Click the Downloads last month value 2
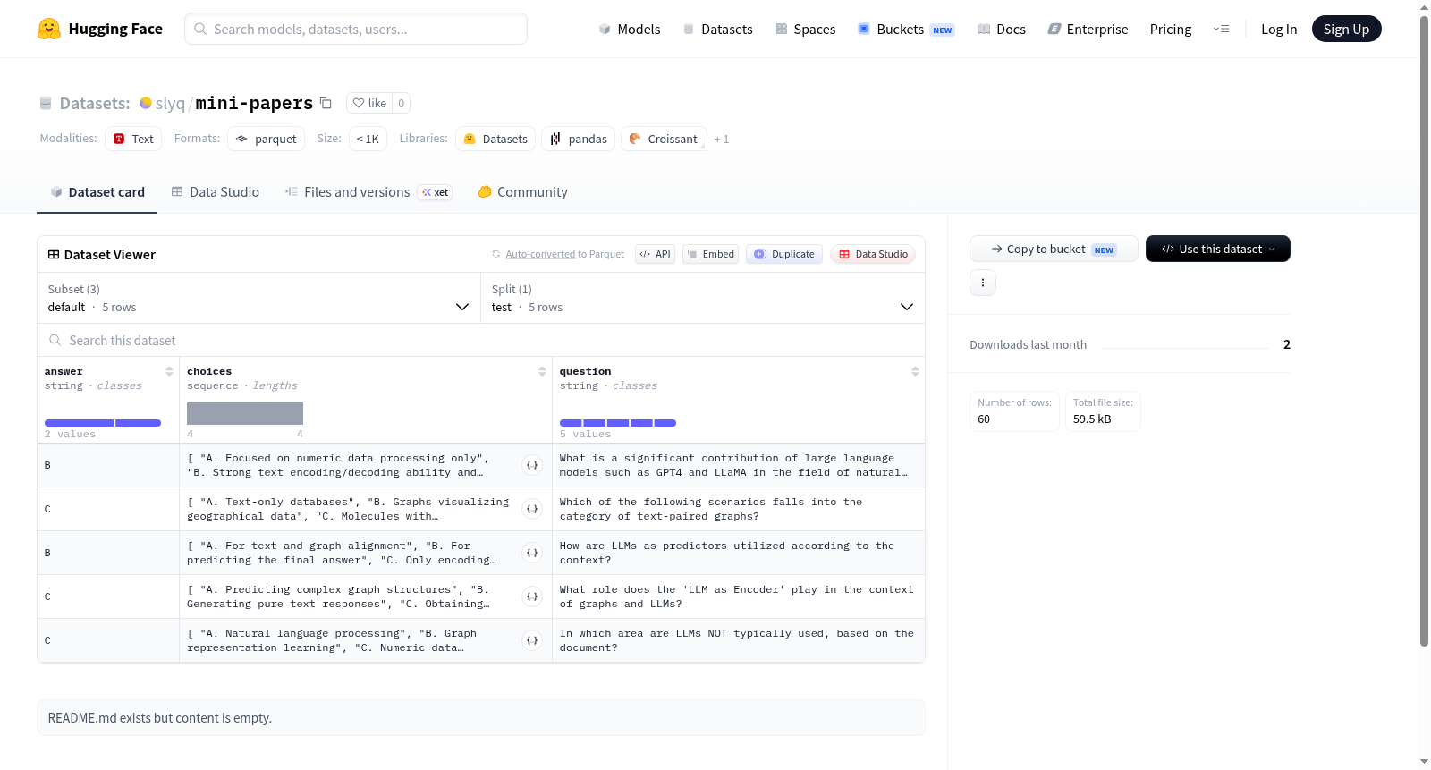This screenshot has height=770, width=1431. (x=1286, y=344)
